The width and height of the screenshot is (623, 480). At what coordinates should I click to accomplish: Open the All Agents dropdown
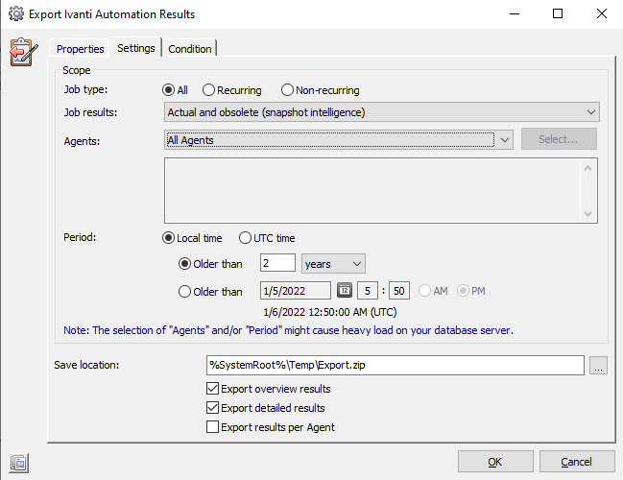pyautogui.click(x=339, y=140)
